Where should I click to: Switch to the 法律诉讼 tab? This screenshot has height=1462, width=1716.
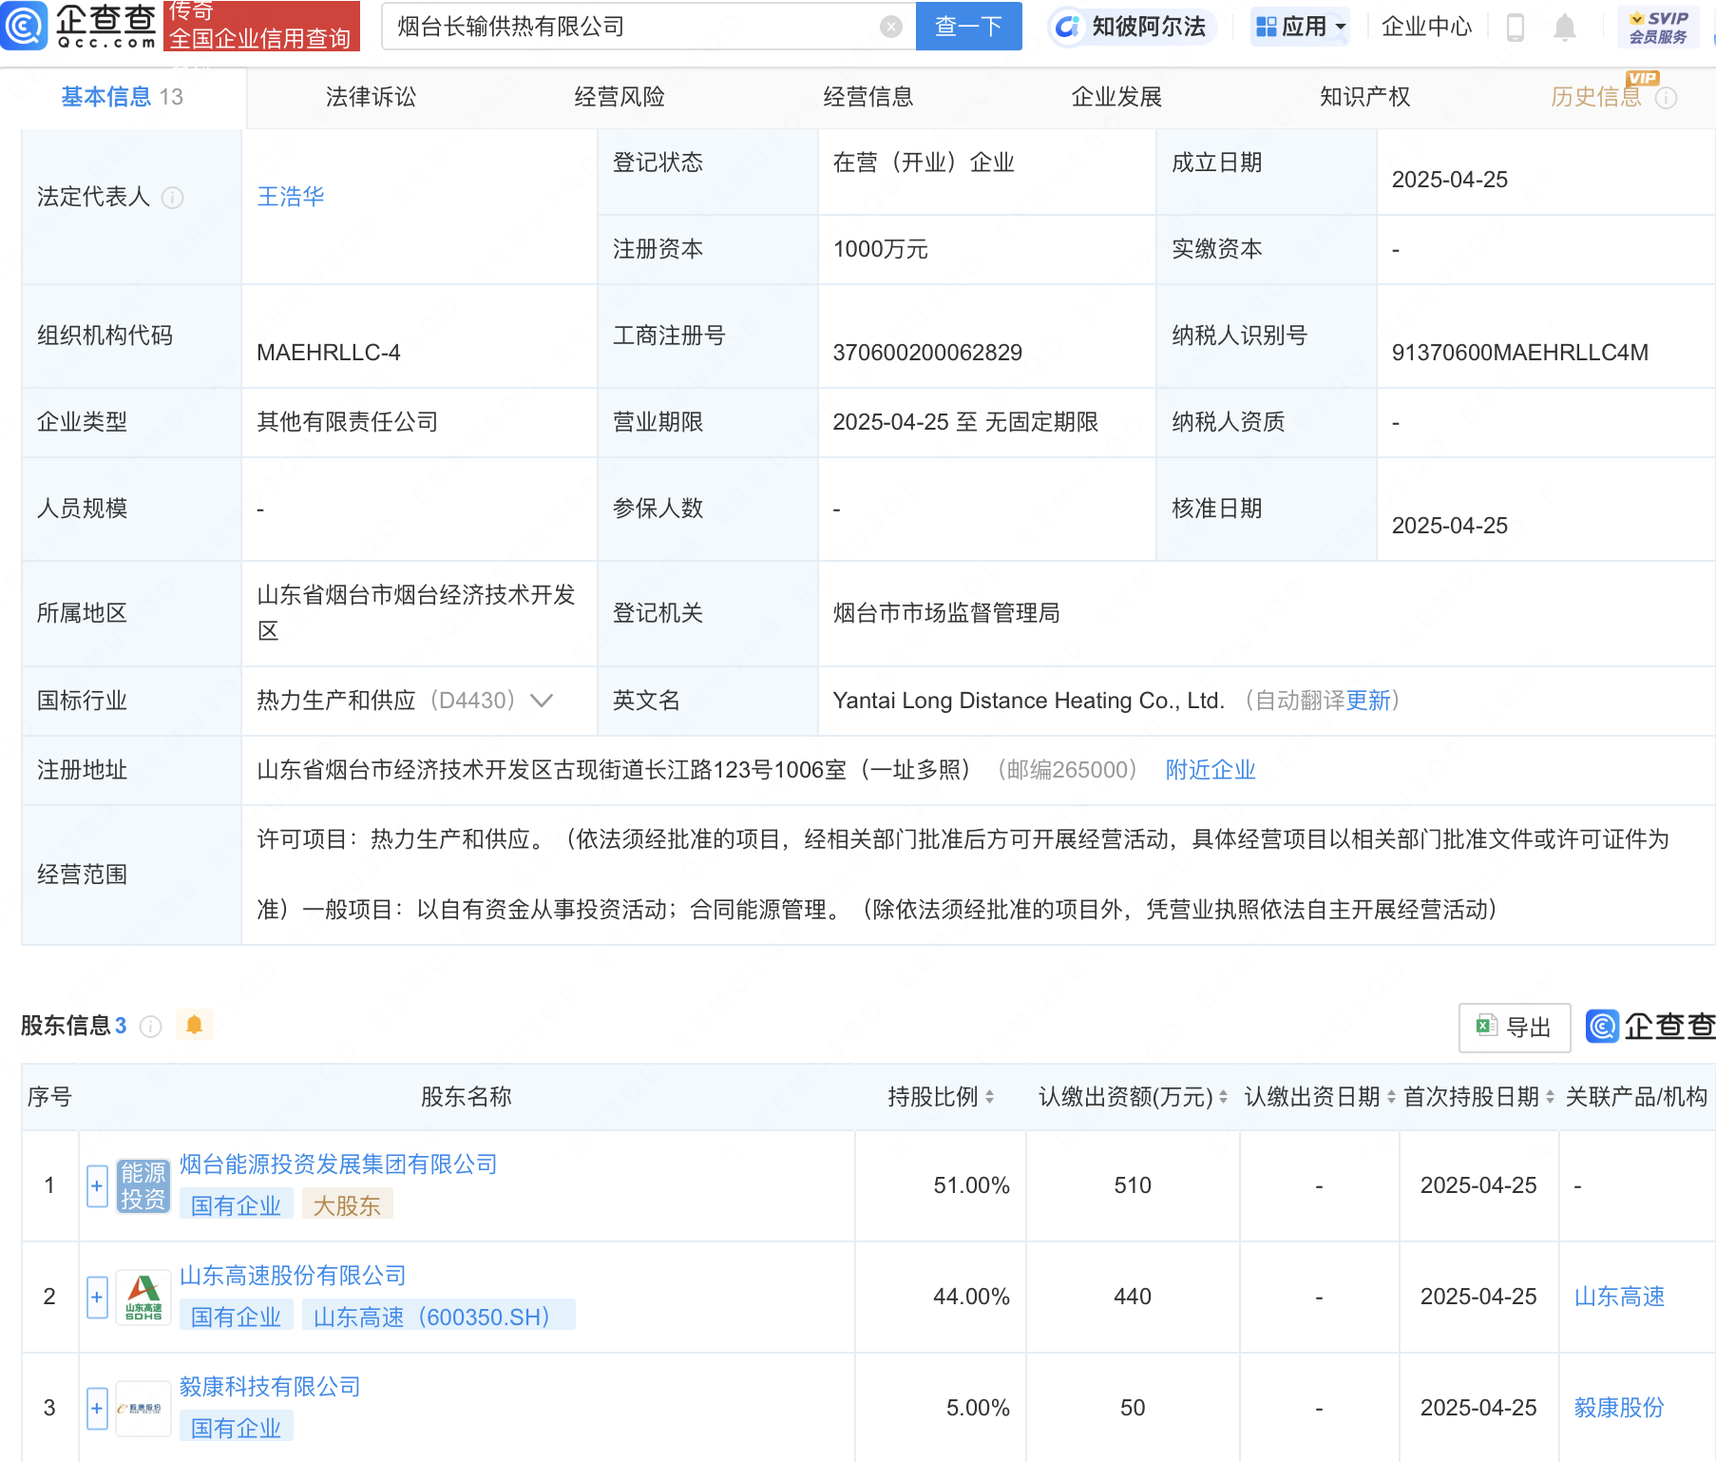372,97
